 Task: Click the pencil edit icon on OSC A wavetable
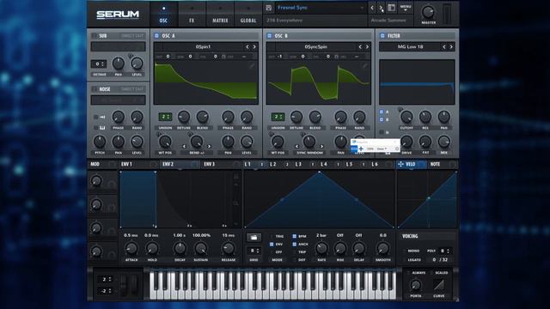coord(252,65)
